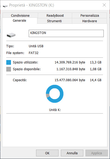Open the Hardware tab
The image size is (110, 159).
point(90,21)
